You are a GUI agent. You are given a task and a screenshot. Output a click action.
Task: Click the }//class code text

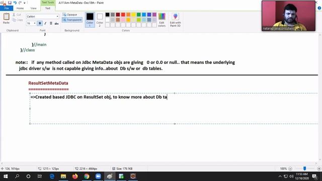pos(28,50)
